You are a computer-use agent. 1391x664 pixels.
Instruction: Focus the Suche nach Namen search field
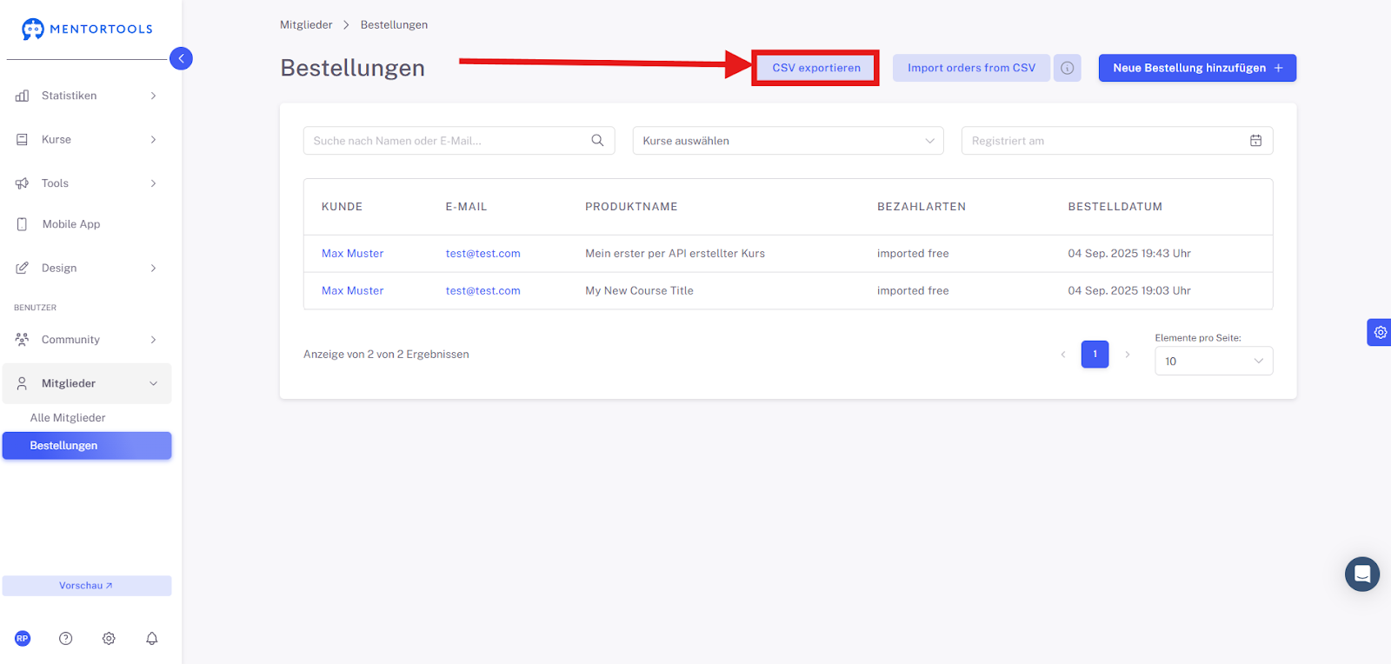(x=459, y=141)
